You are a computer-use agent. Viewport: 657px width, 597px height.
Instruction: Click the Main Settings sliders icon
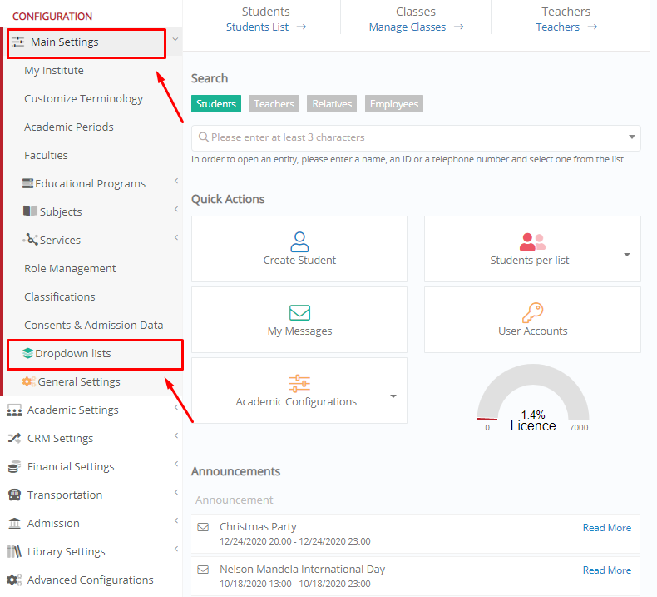coord(17,42)
